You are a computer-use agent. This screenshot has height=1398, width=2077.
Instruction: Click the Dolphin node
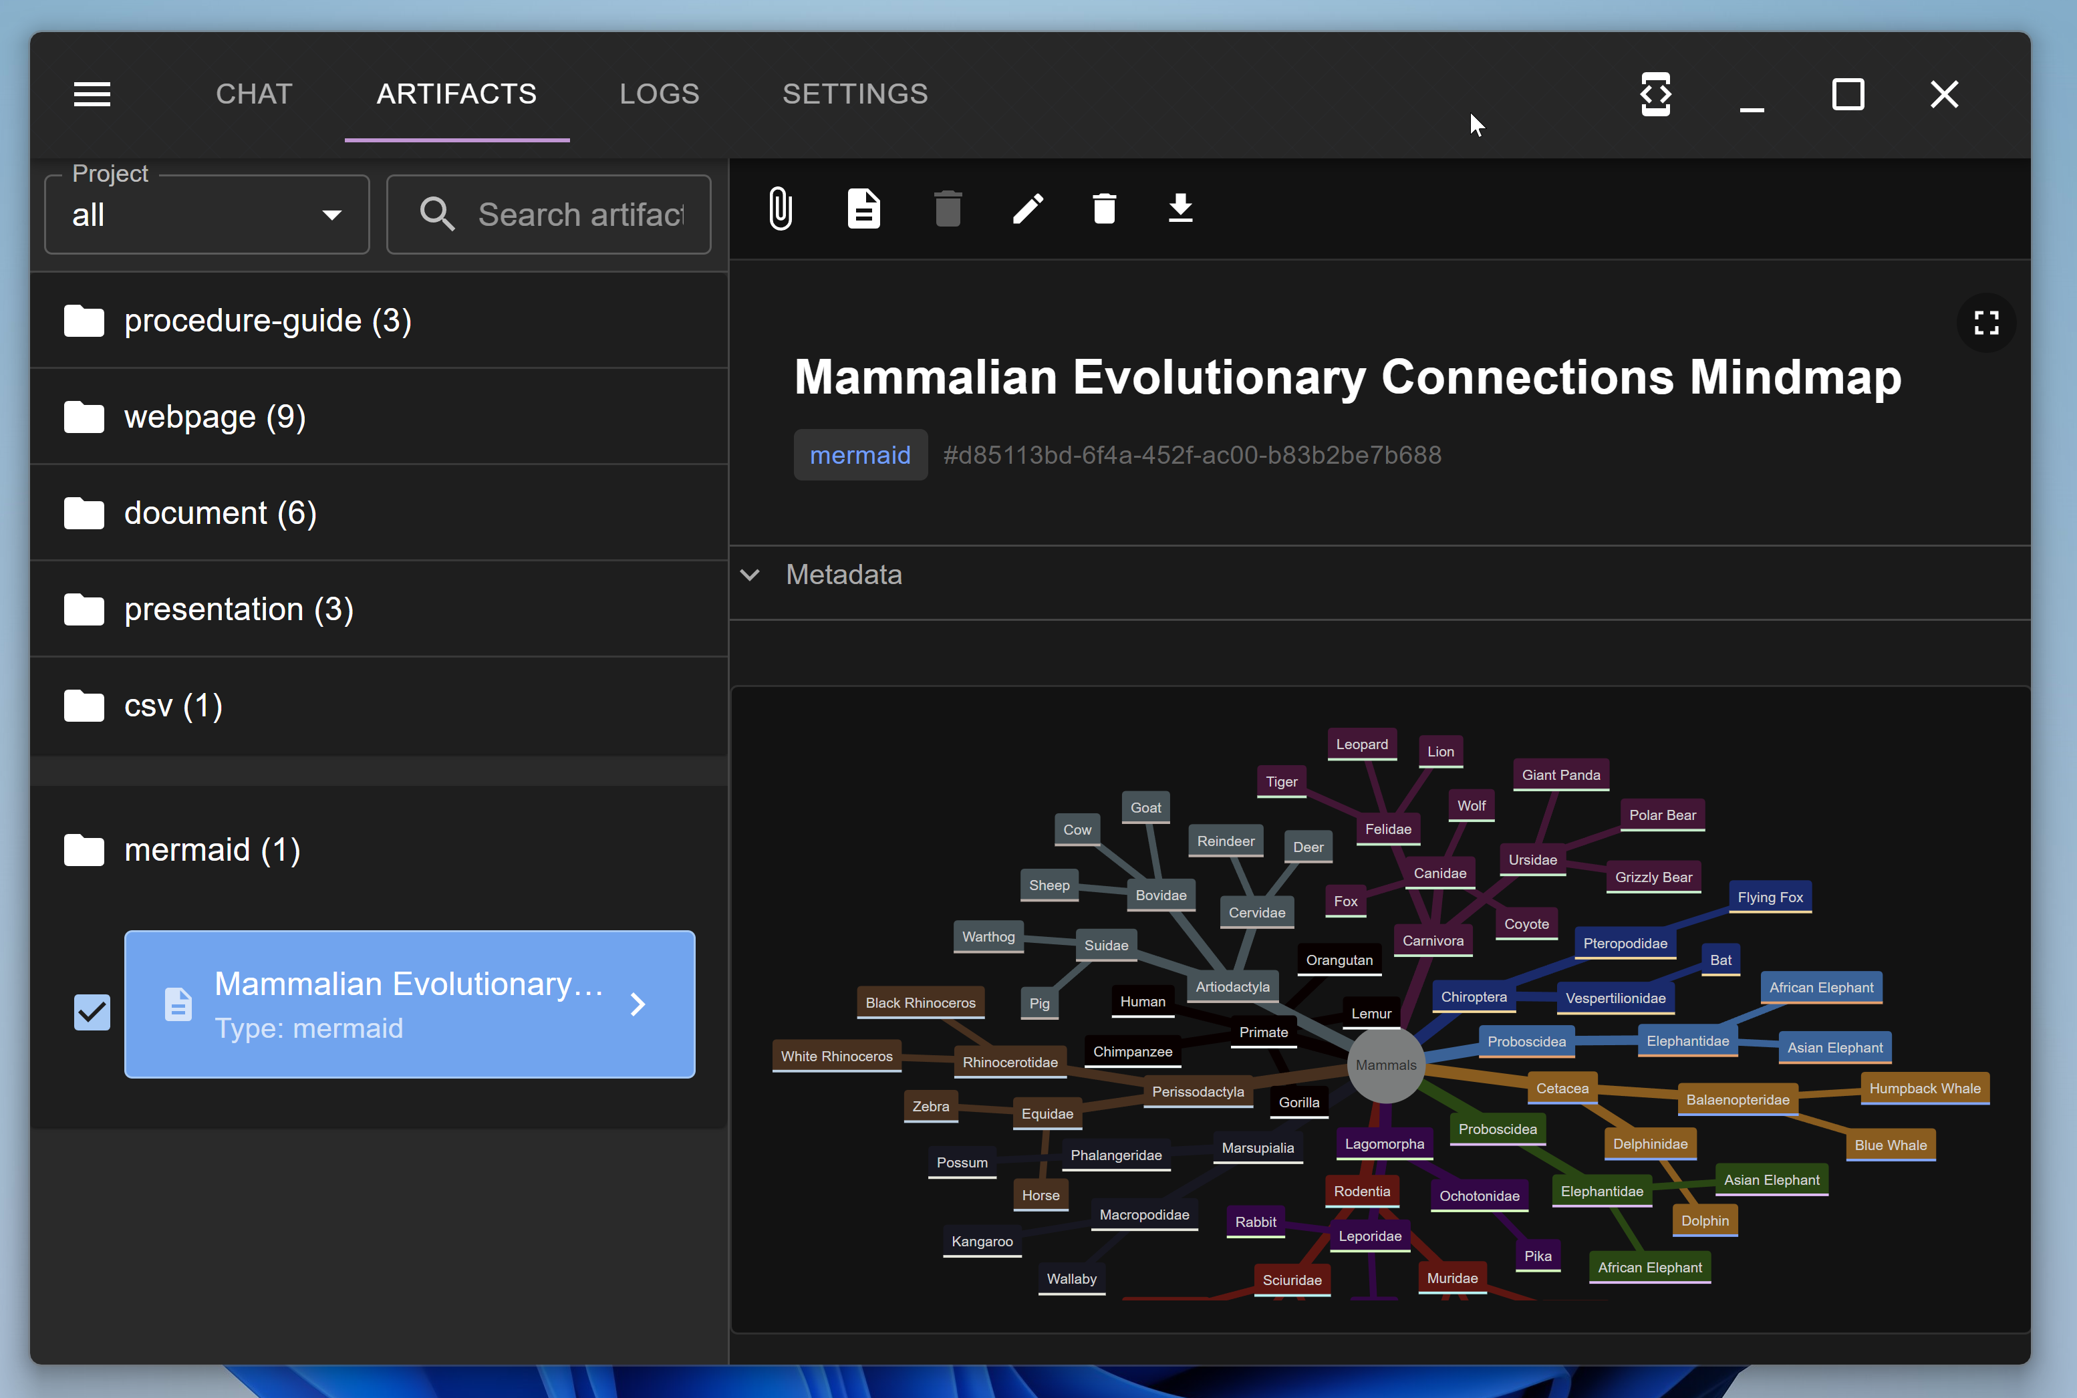[x=1704, y=1222]
